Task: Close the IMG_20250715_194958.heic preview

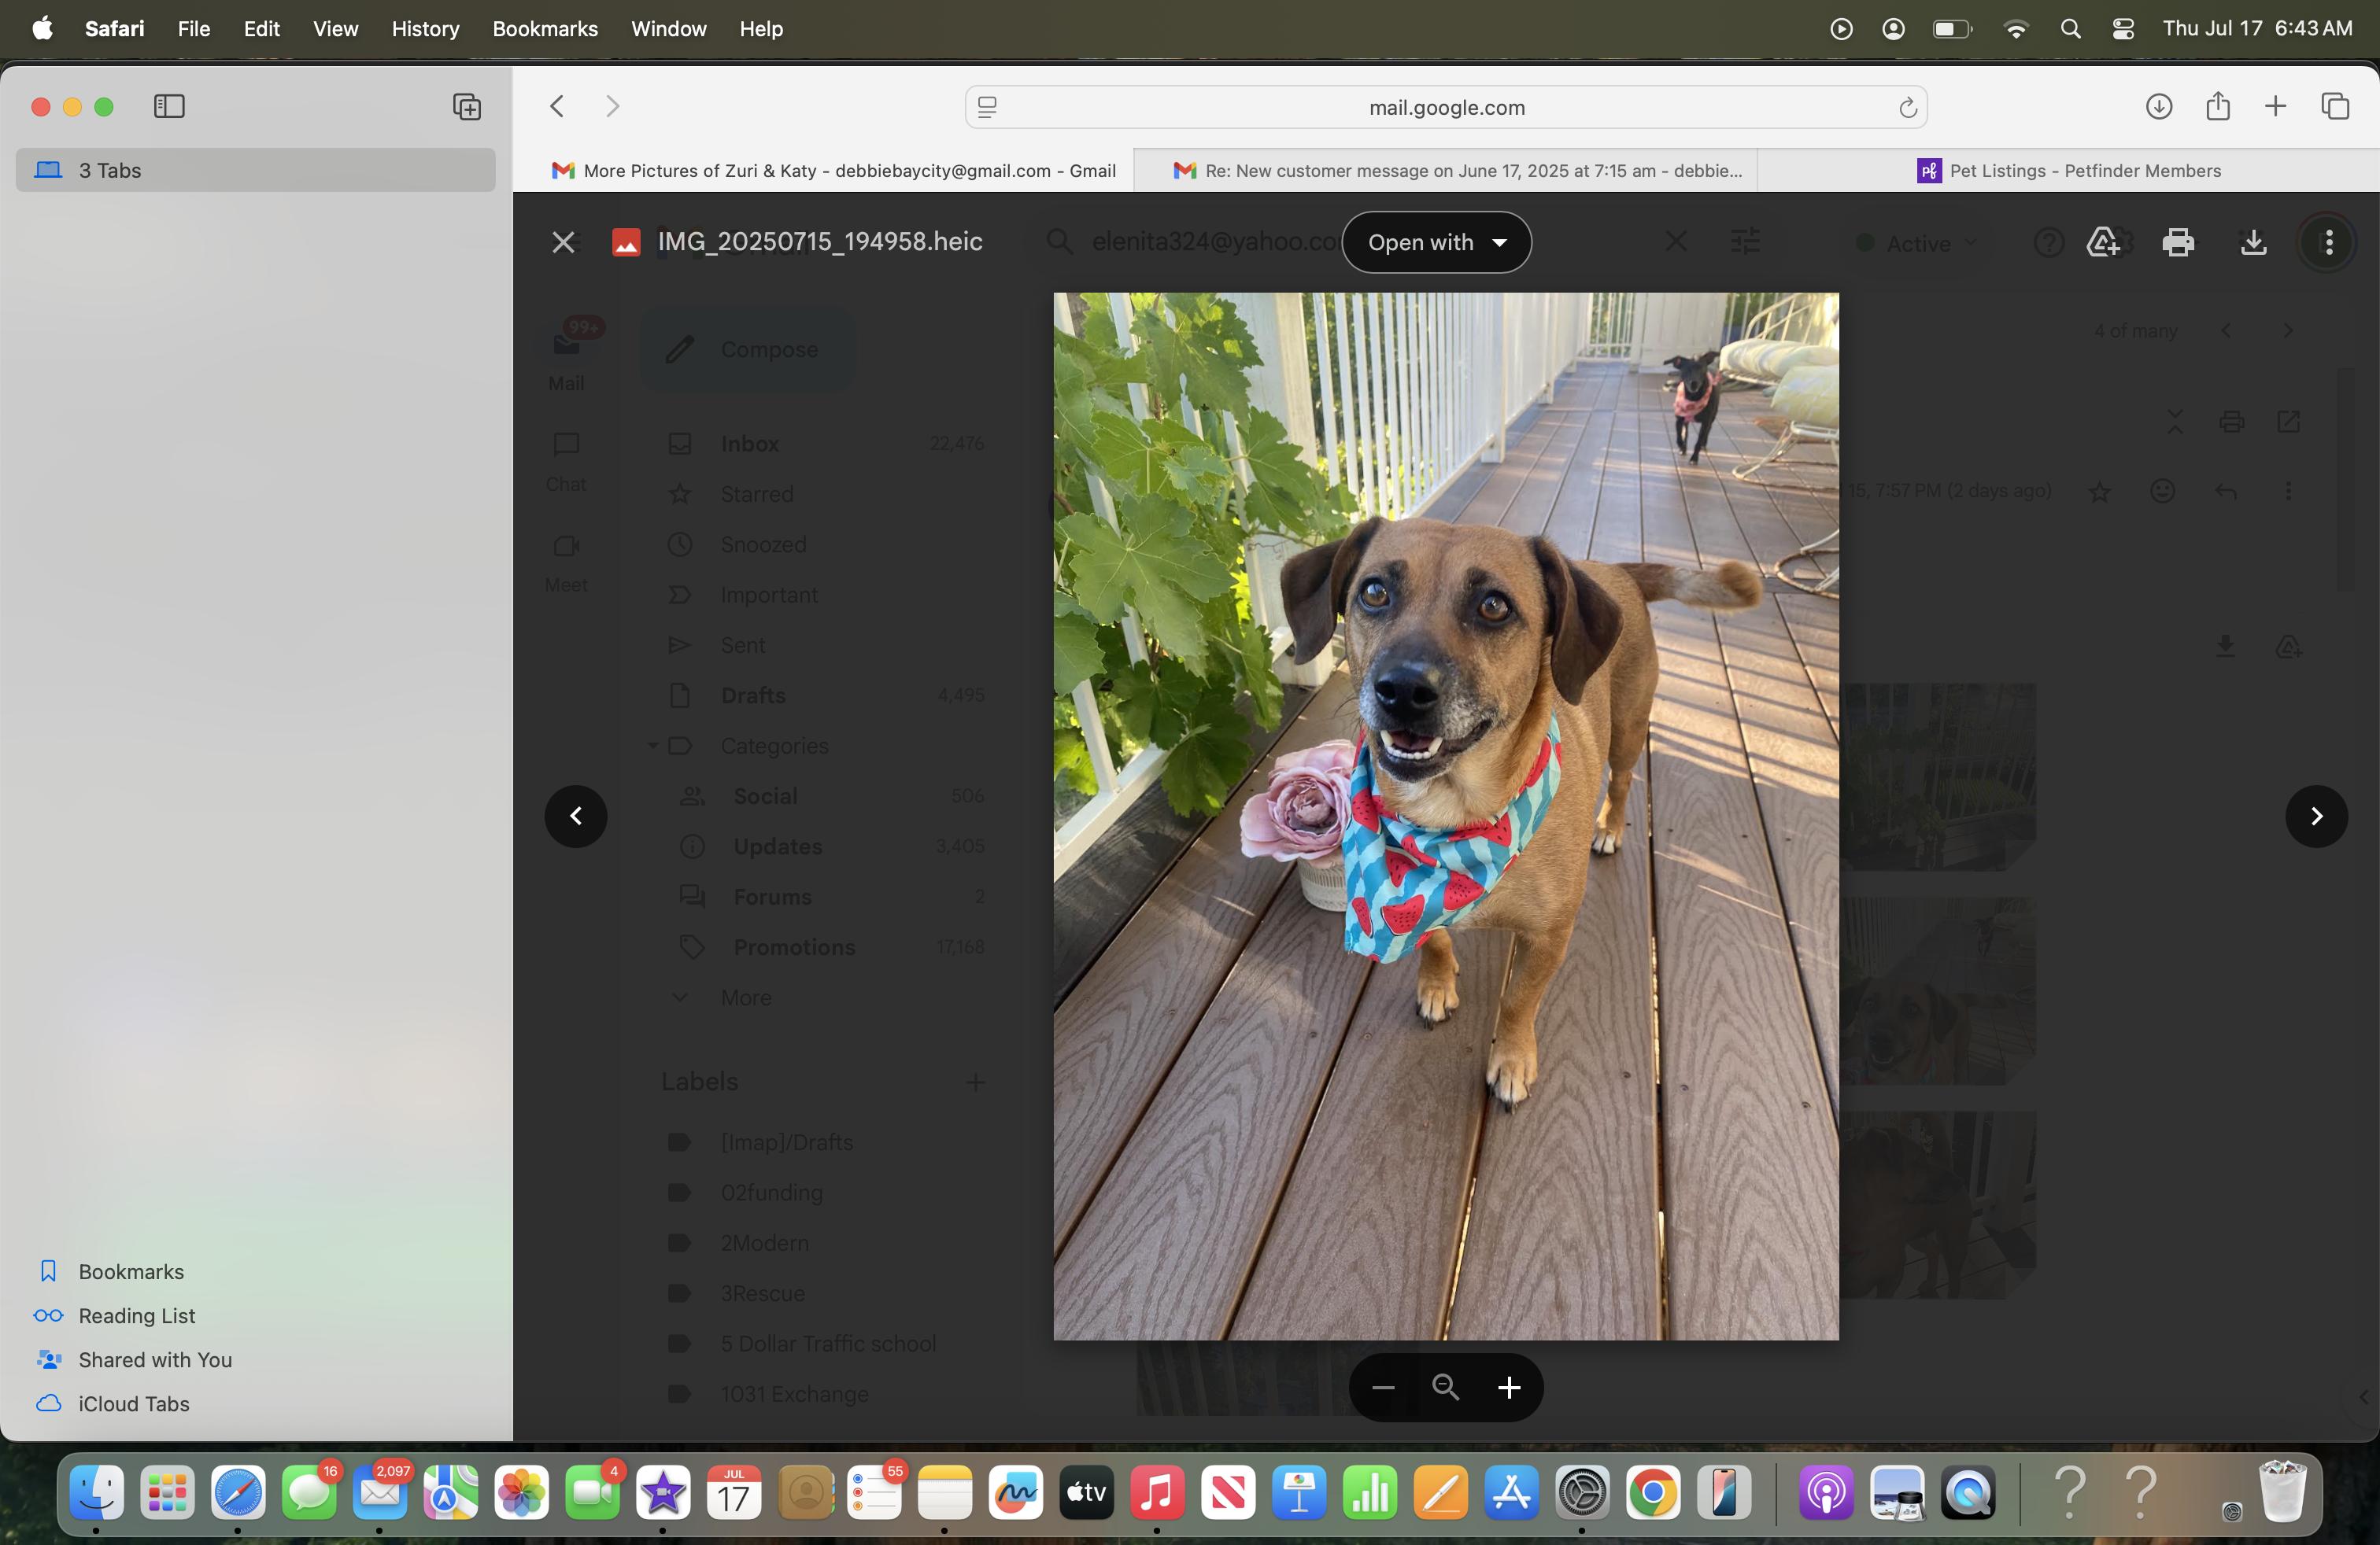Action: pos(563,242)
